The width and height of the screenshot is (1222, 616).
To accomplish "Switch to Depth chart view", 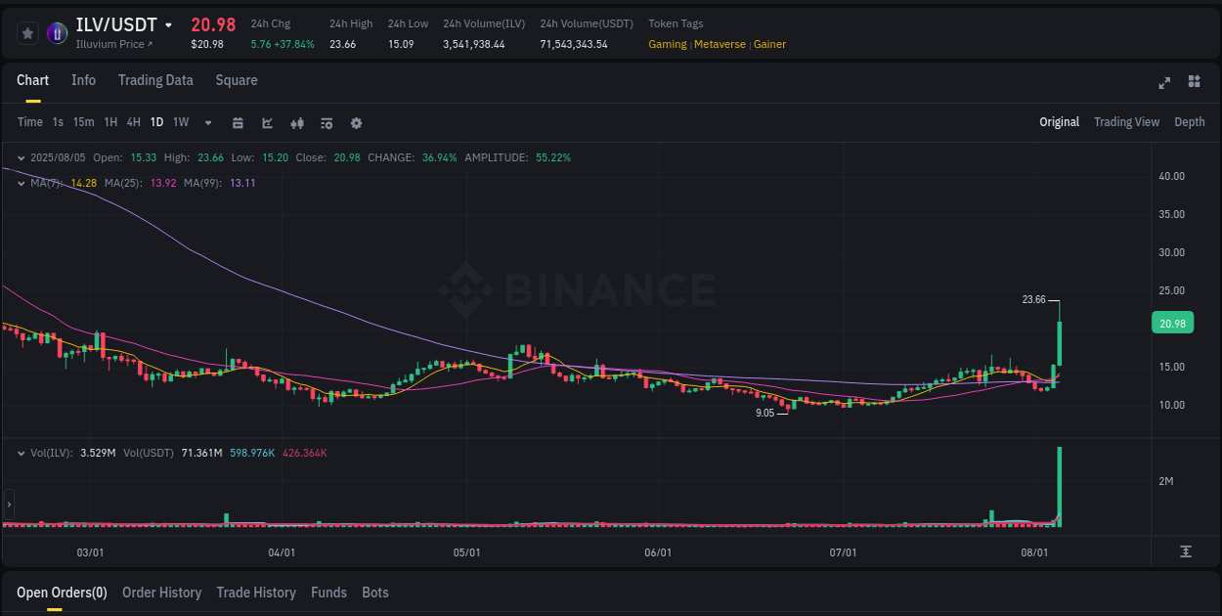I will [x=1189, y=122].
